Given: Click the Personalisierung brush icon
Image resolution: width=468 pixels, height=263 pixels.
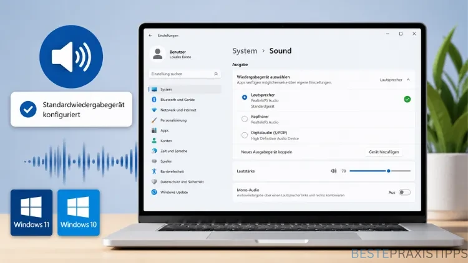Looking at the screenshot, I should (x=154, y=120).
